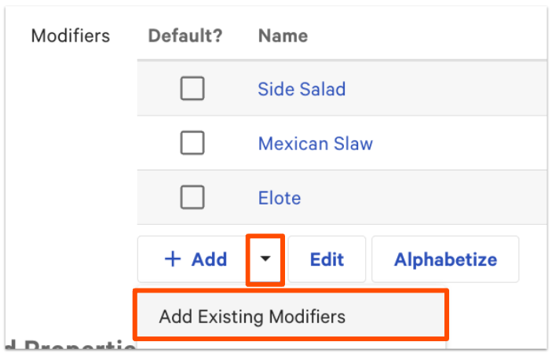This screenshot has height=353, width=552.
Task: Open the Mexican Slaw modifier link
Action: click(315, 143)
